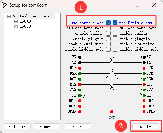Image resolution: width=163 pixels, height=133 pixels.
Task: Enable right-side emulate baud rate checkbox
Action: click(x=115, y=28)
